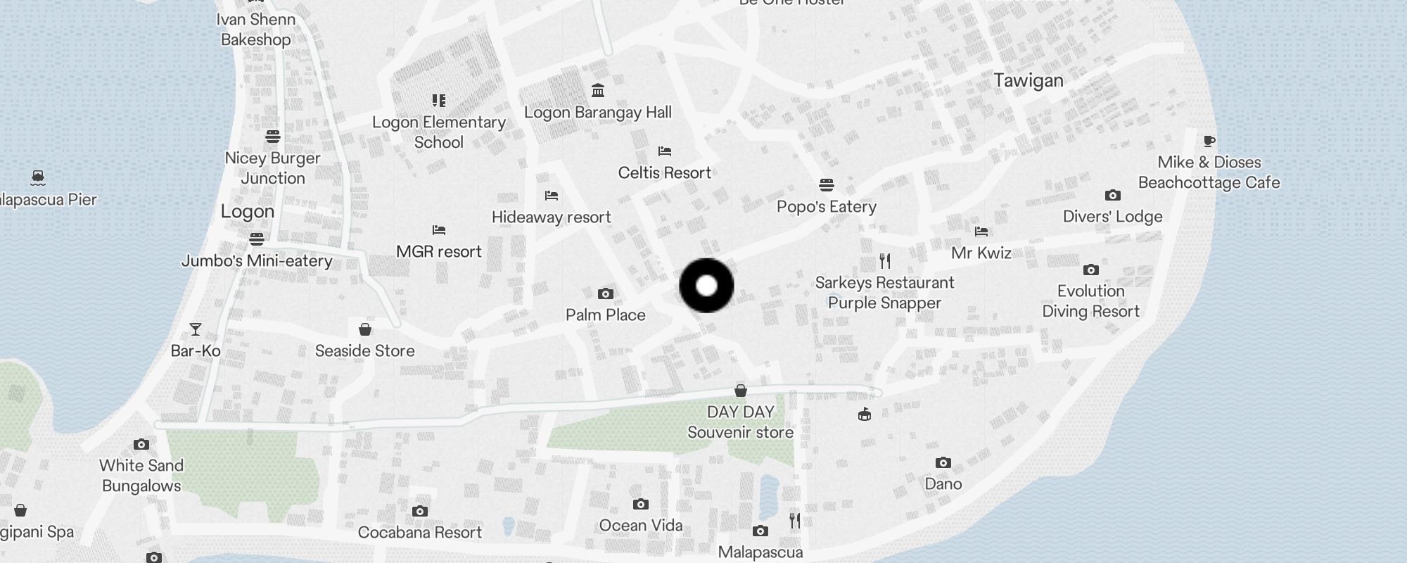Click the Logon district label
The width and height of the screenshot is (1407, 563).
(x=248, y=212)
